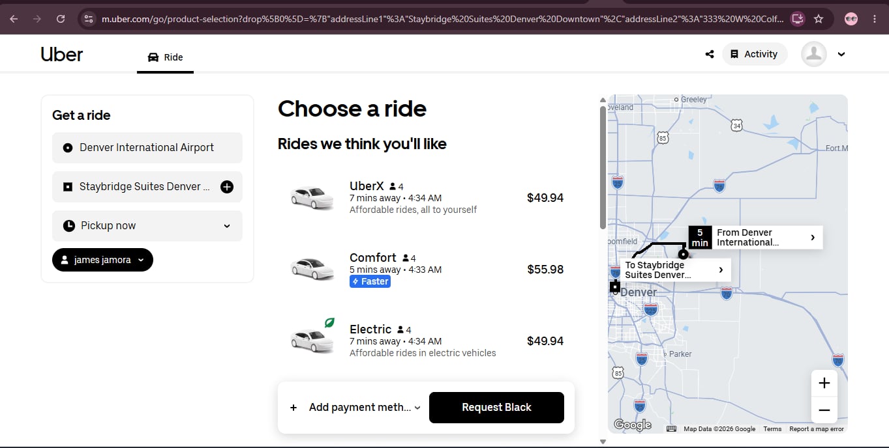Open To Staybridge Suites Denver map label
The image size is (889, 448).
click(x=675, y=270)
